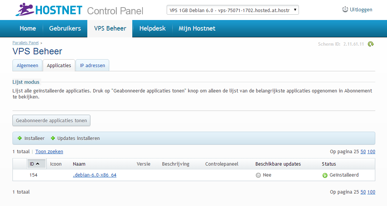Click the green plus icon for Installeer

coord(20,138)
